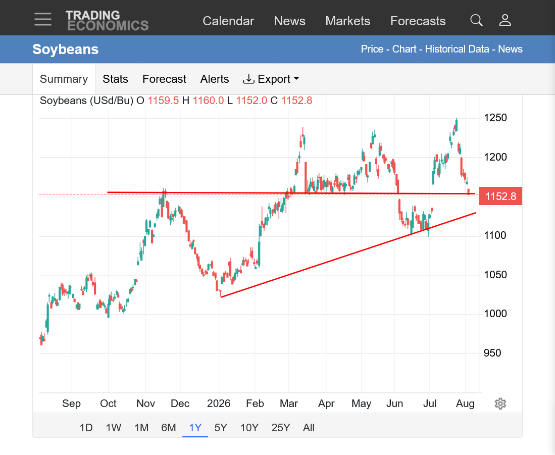Select the Summary tab
This screenshot has height=455, width=555.
tap(64, 79)
